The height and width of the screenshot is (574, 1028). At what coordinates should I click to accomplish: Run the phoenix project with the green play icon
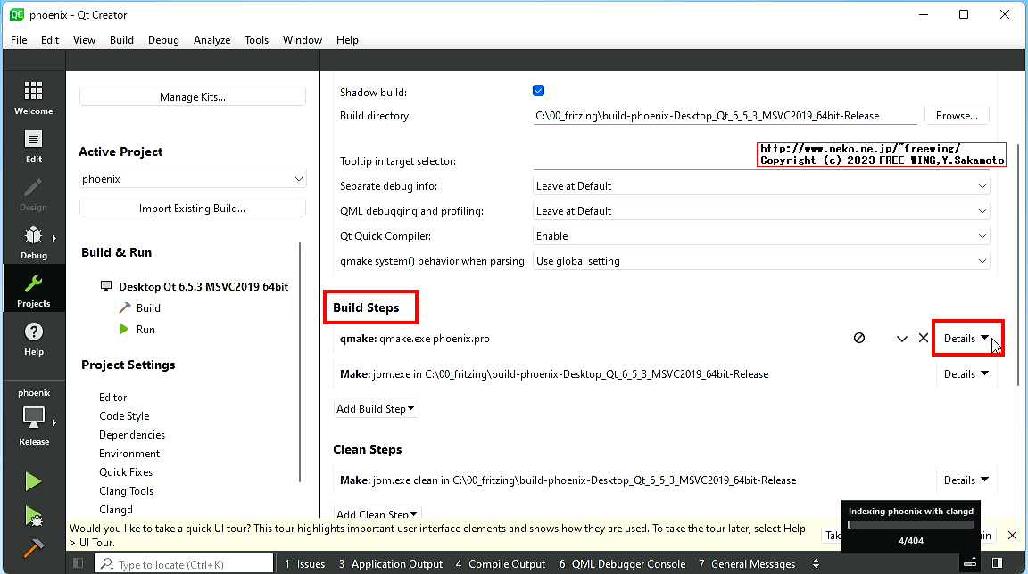point(33,480)
